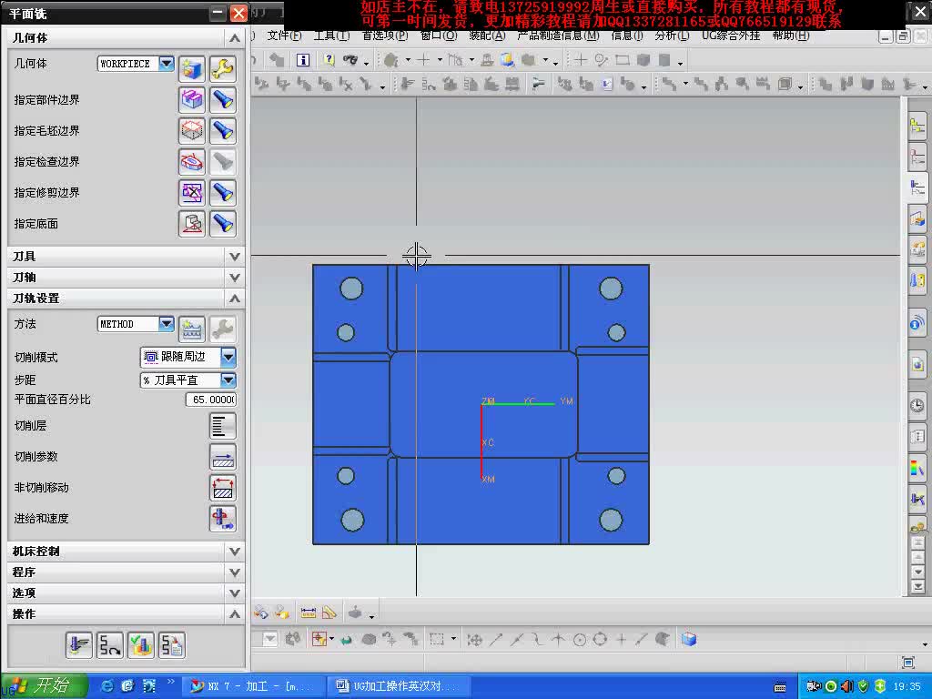The image size is (932, 699).
Task: Open the feeds and speeds (进给和速度) icon
Action: [x=222, y=518]
